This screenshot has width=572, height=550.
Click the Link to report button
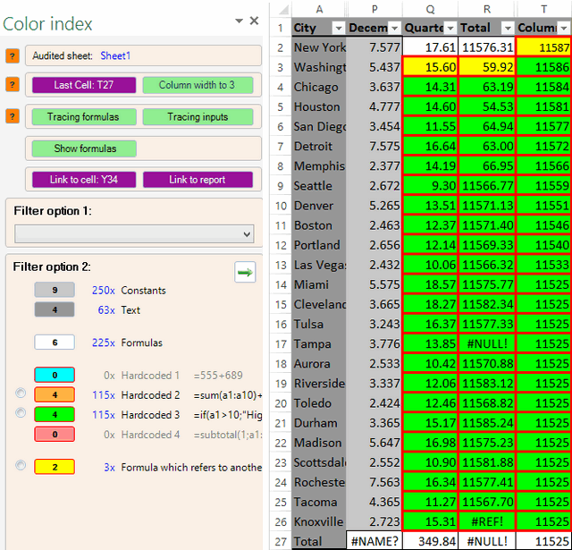coord(198,180)
